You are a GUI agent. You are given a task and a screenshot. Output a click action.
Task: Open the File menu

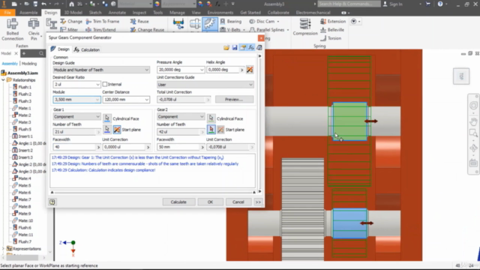point(7,13)
